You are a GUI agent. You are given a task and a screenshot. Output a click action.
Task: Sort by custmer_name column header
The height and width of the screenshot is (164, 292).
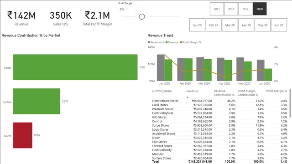[x=162, y=91]
